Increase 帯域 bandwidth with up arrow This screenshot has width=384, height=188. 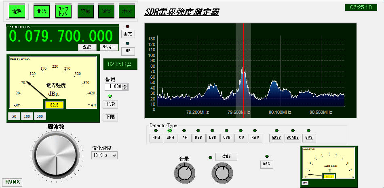click(x=125, y=85)
